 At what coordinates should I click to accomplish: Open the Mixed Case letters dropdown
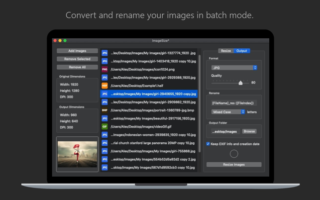point(228,112)
